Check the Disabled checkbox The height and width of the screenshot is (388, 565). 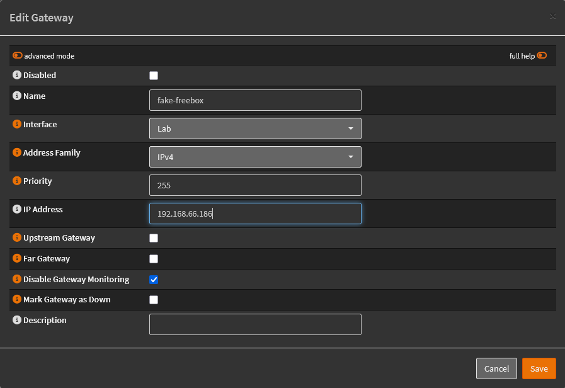pos(154,76)
